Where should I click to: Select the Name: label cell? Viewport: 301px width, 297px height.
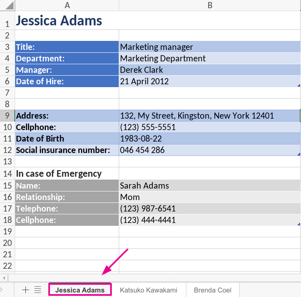click(x=67, y=185)
